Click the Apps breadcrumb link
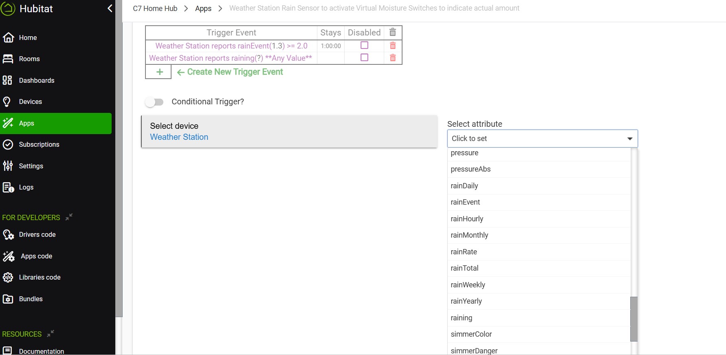726x355 pixels. click(x=203, y=9)
